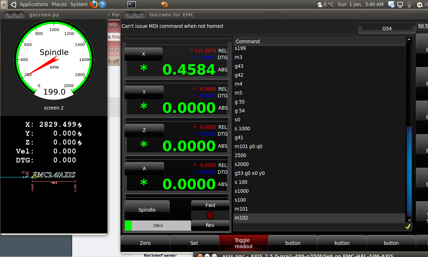
Task: Select the 'm4' command row
Action: (x=320, y=84)
